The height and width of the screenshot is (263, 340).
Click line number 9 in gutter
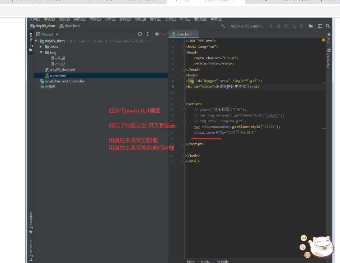(173, 87)
